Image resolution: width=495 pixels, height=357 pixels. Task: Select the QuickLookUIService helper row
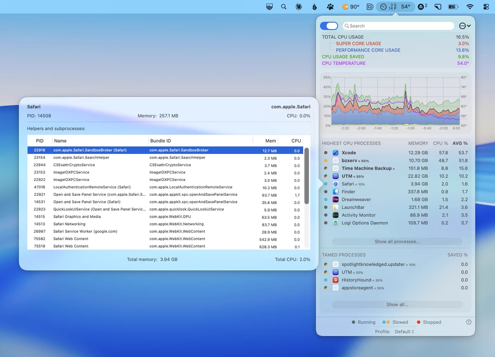click(x=165, y=209)
